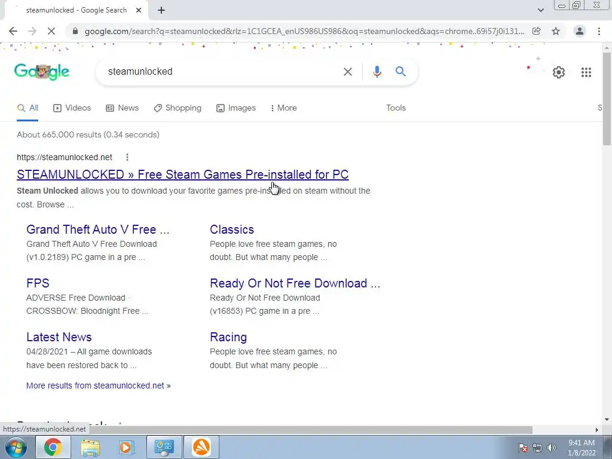Open Windows Media Player from the taskbar
Screen dimensions: 612x459
(127, 447)
